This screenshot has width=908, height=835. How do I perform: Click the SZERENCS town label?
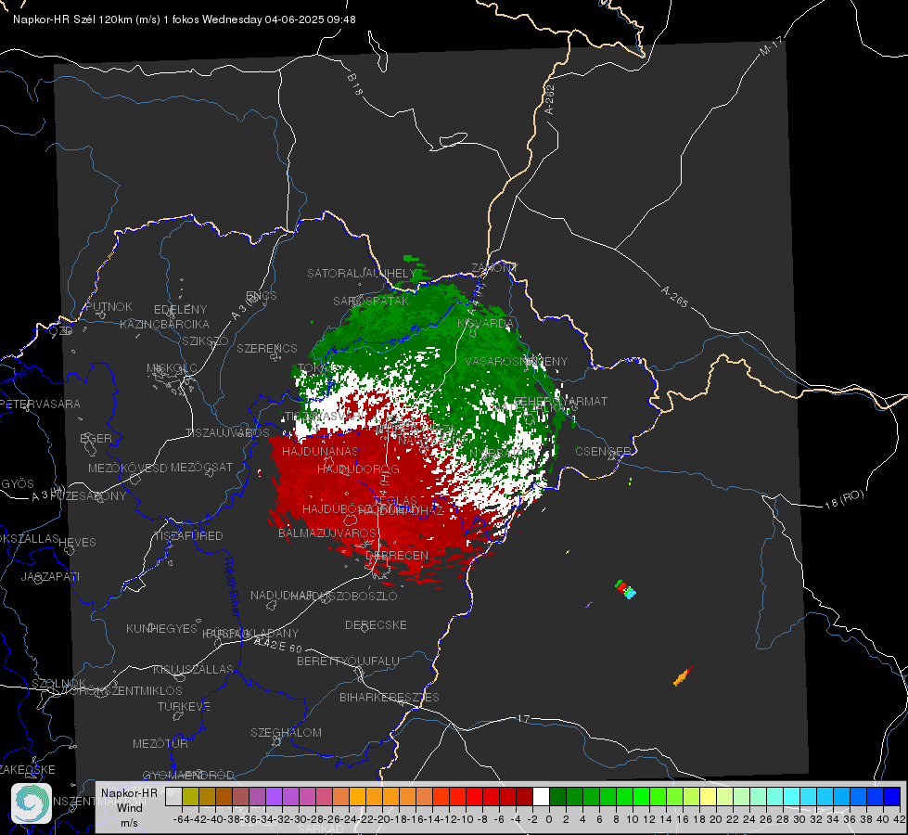(x=267, y=349)
